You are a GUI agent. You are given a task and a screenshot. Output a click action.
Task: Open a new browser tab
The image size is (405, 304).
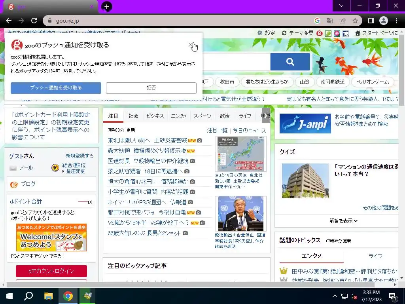click(x=107, y=7)
